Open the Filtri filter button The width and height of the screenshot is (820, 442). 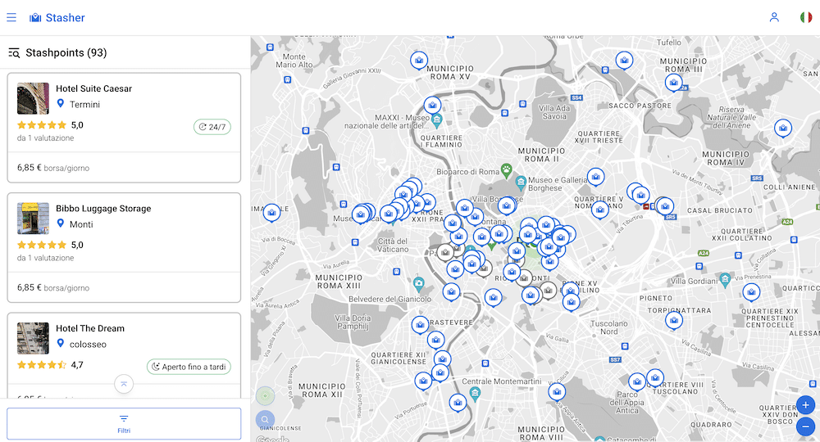124,424
